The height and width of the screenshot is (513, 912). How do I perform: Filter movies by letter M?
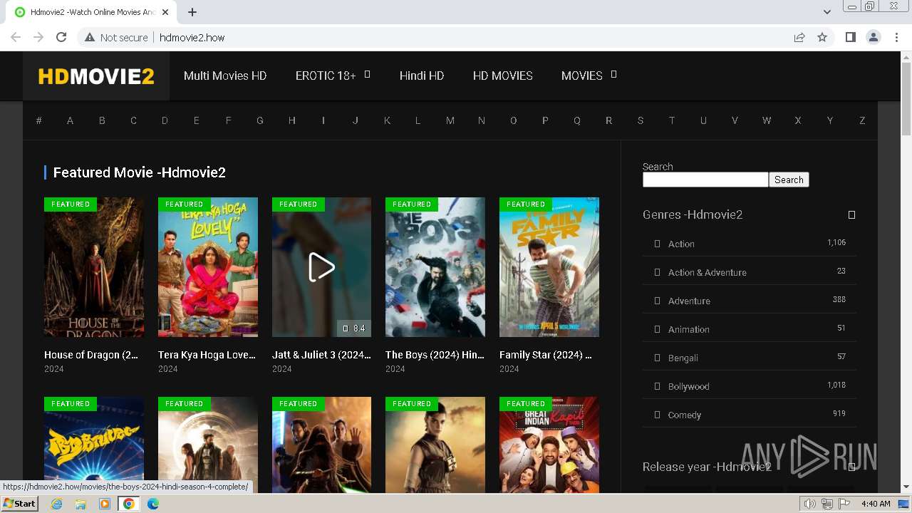click(450, 120)
